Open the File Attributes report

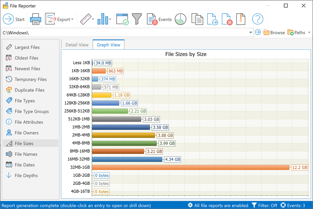[x=31, y=122]
